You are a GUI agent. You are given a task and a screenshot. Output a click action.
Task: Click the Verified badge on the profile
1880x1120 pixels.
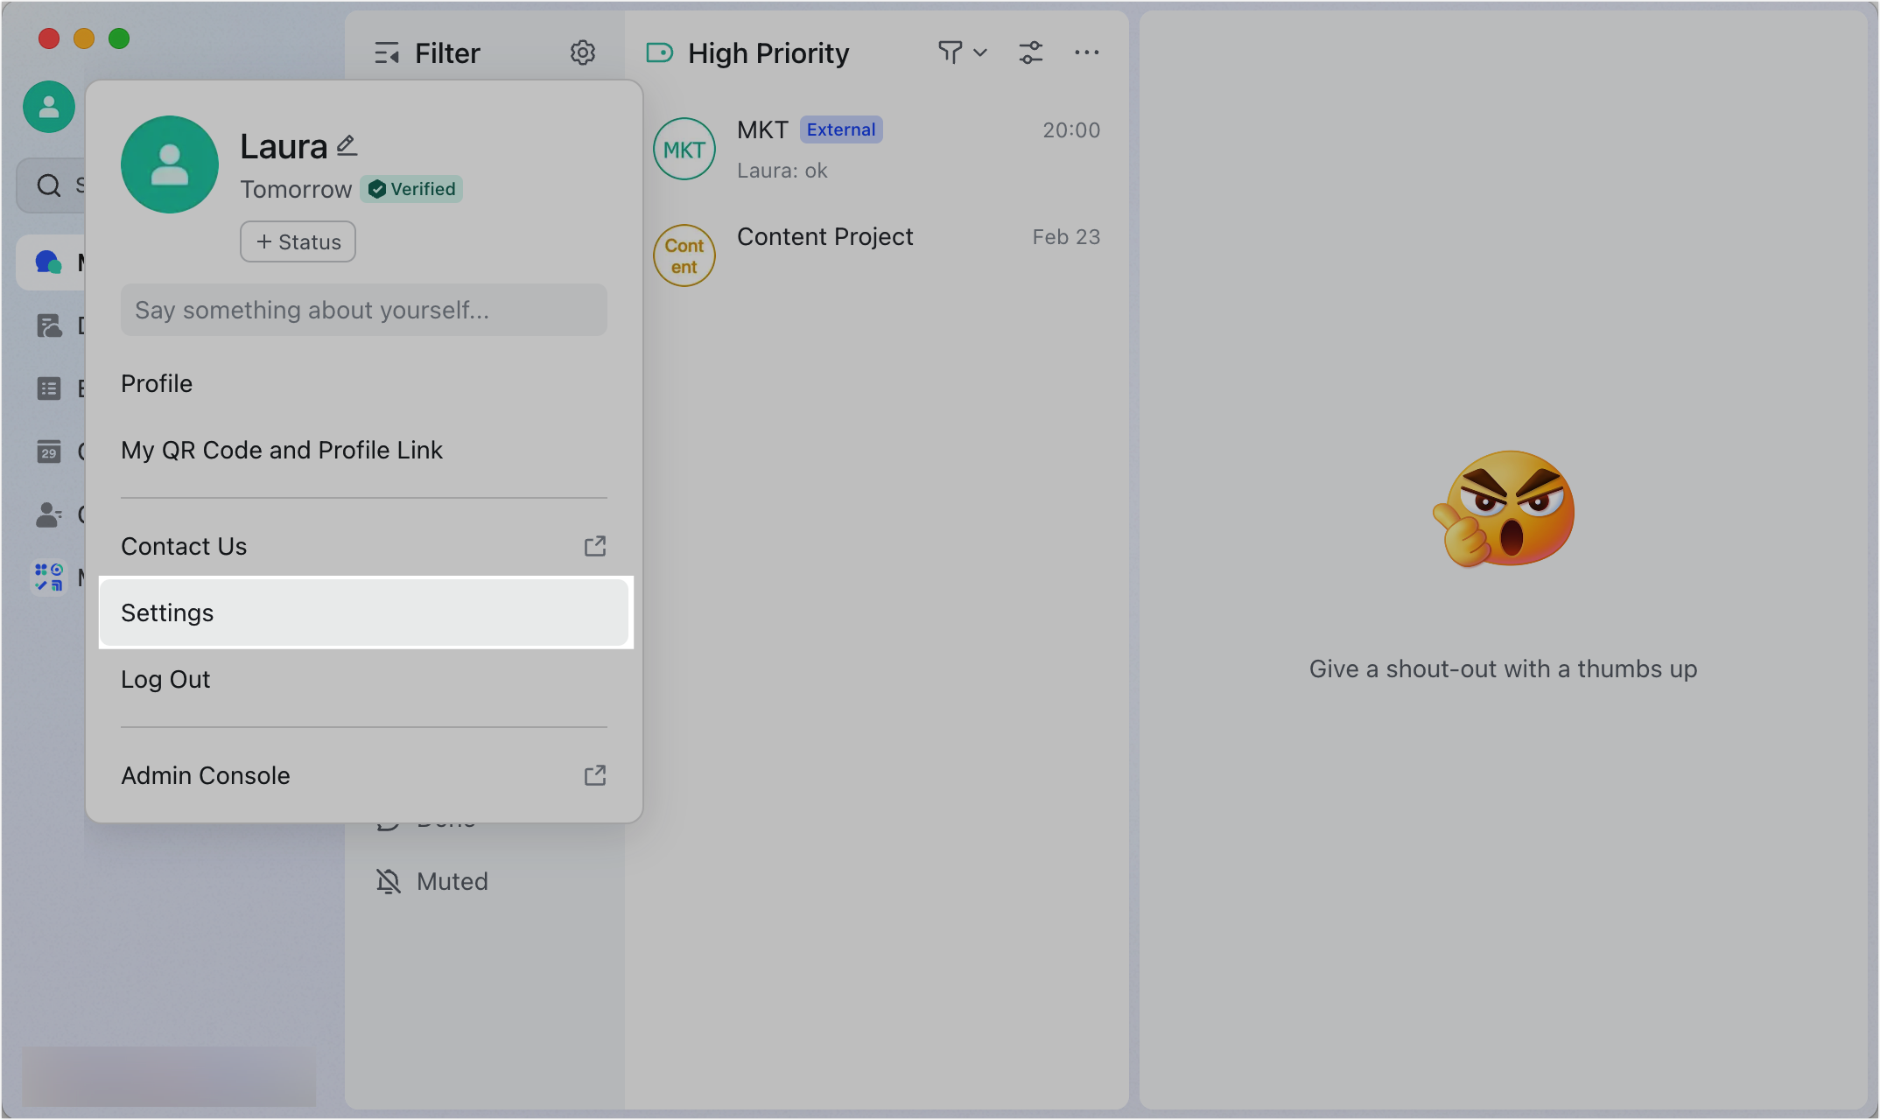(x=411, y=189)
